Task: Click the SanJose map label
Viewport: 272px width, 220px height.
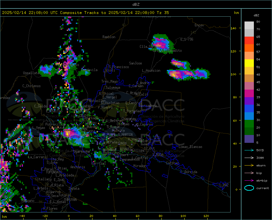Action: click(135, 63)
